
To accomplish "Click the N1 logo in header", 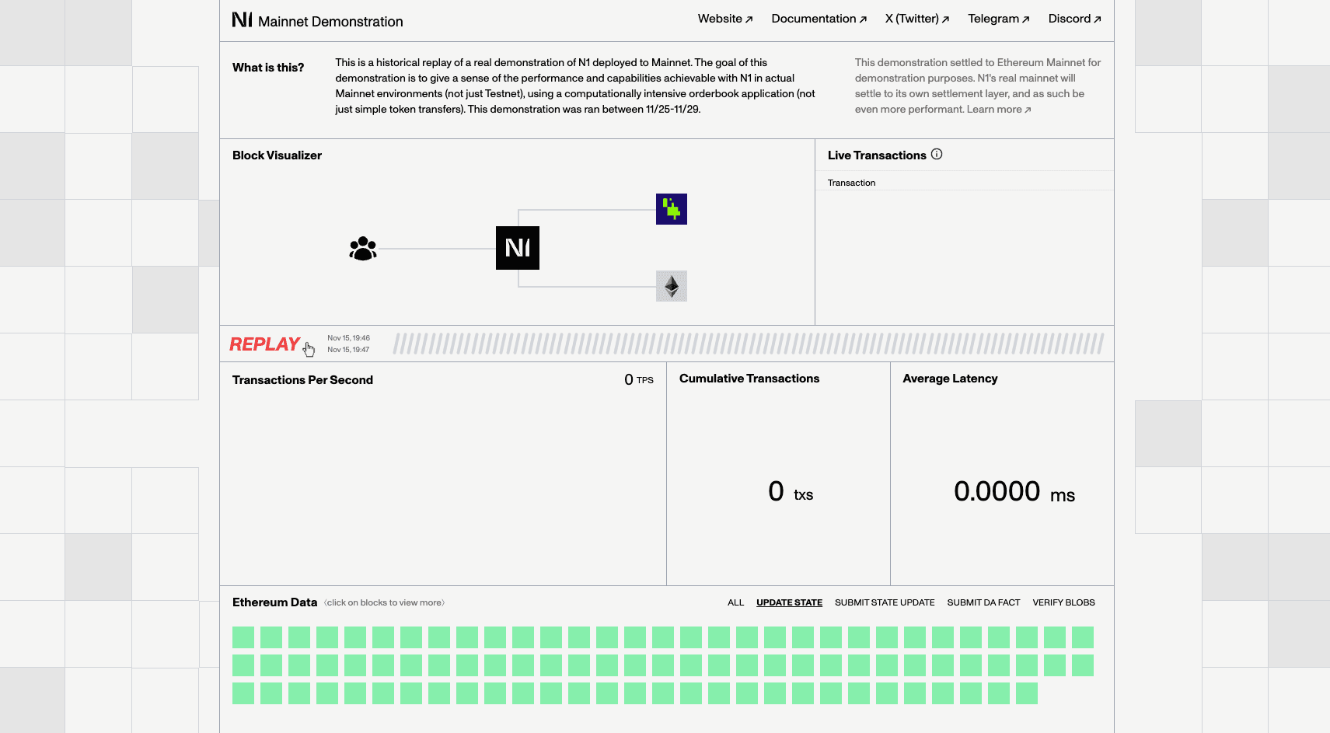I will 243,19.
